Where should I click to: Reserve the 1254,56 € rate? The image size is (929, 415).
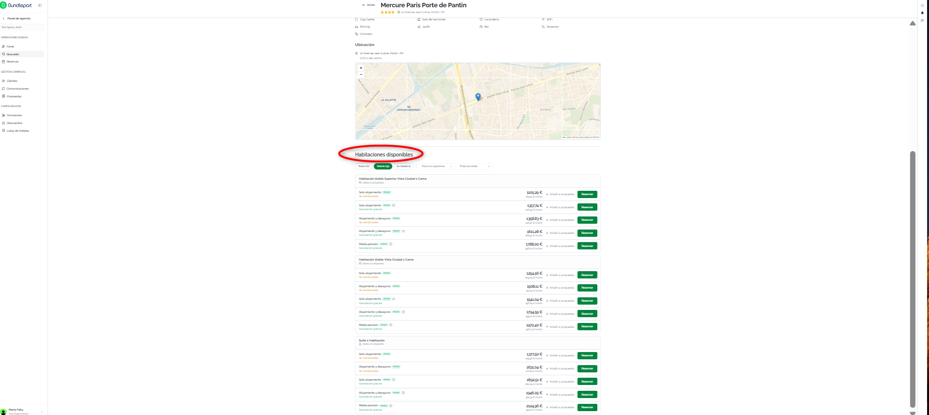click(587, 275)
